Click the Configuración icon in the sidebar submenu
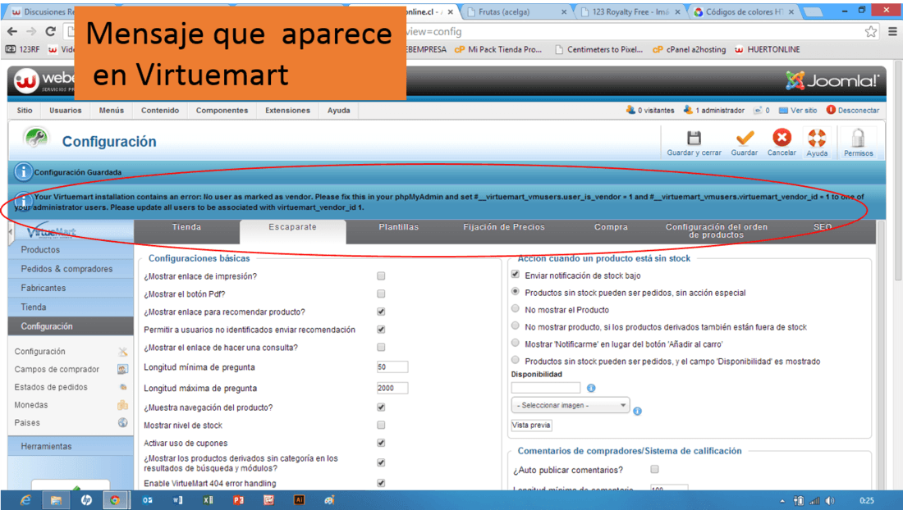 pos(122,351)
